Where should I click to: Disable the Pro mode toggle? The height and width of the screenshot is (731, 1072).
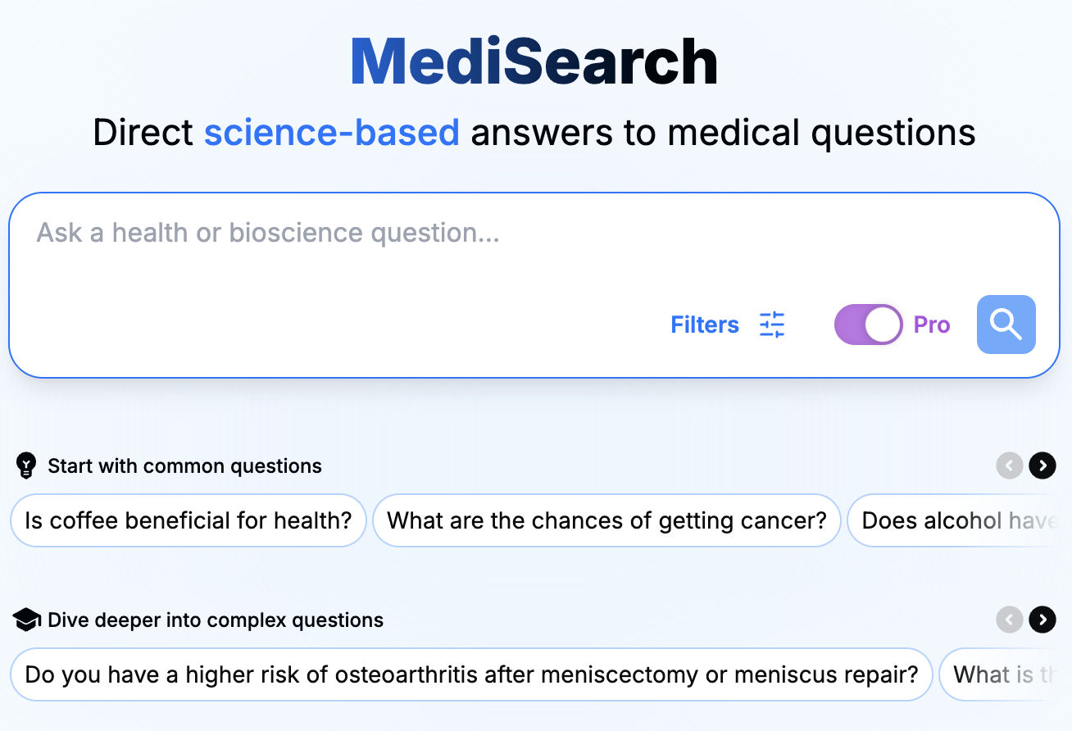point(868,325)
